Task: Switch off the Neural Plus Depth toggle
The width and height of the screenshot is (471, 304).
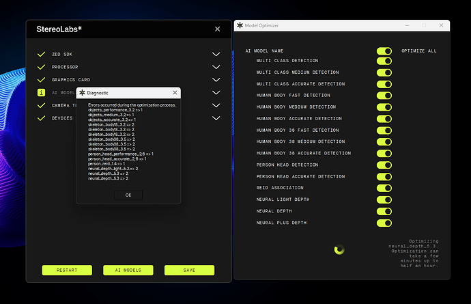Action: 384,223
